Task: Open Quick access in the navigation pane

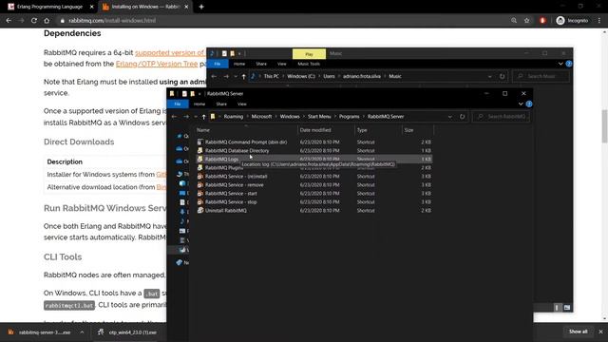Action: click(x=181, y=136)
